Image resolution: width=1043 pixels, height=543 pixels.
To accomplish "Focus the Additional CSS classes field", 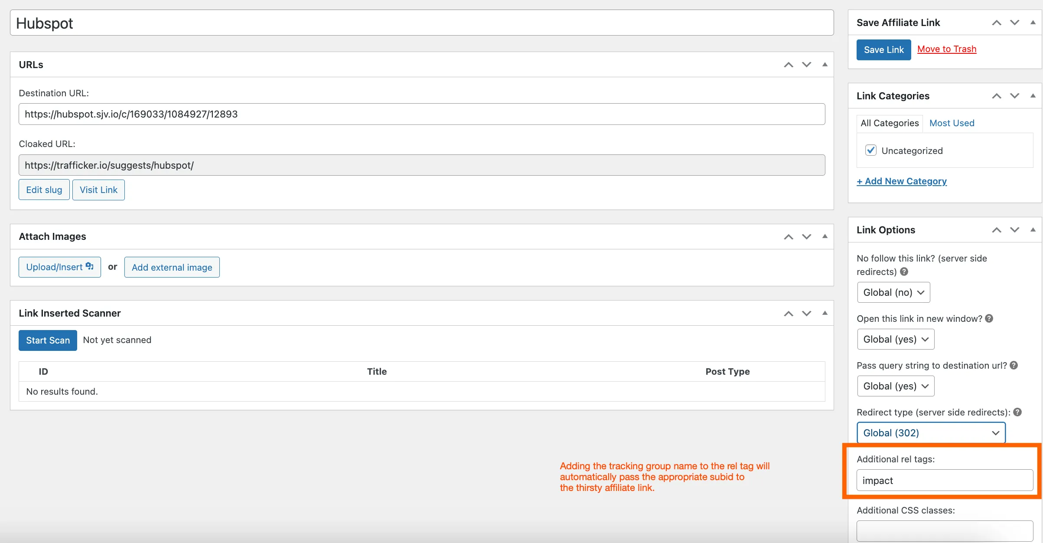I will (945, 531).
